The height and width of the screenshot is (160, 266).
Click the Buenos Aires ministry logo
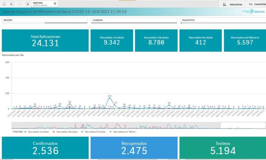point(254,12)
